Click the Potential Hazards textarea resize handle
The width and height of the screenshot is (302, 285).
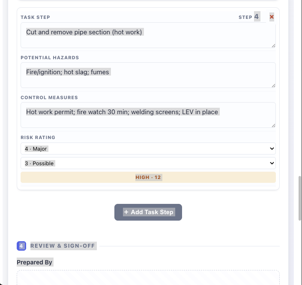273,86
